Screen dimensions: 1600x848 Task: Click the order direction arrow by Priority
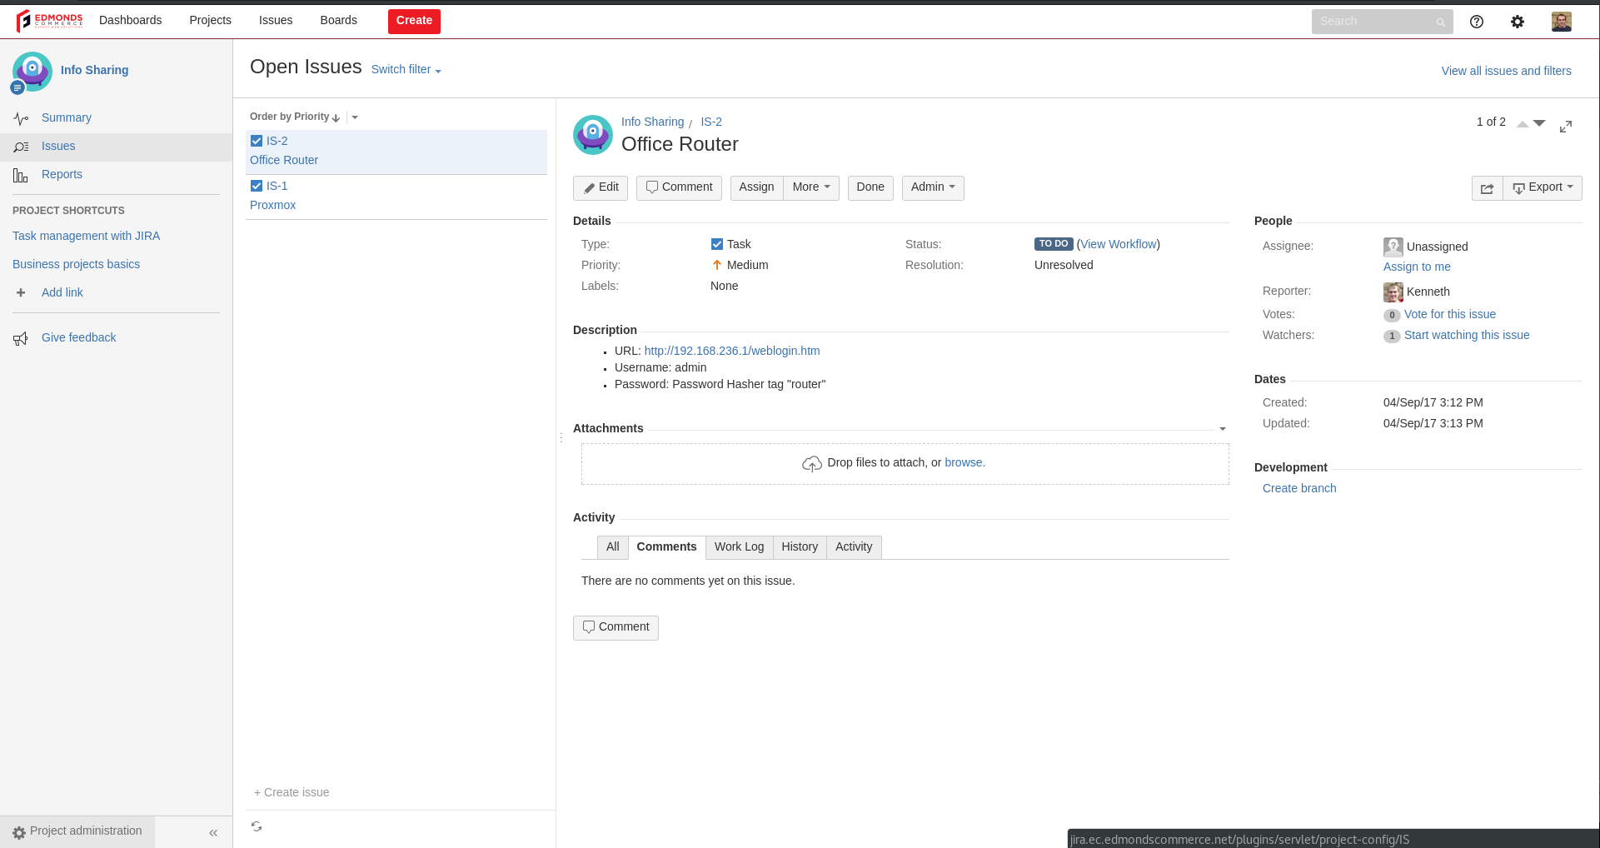click(336, 117)
